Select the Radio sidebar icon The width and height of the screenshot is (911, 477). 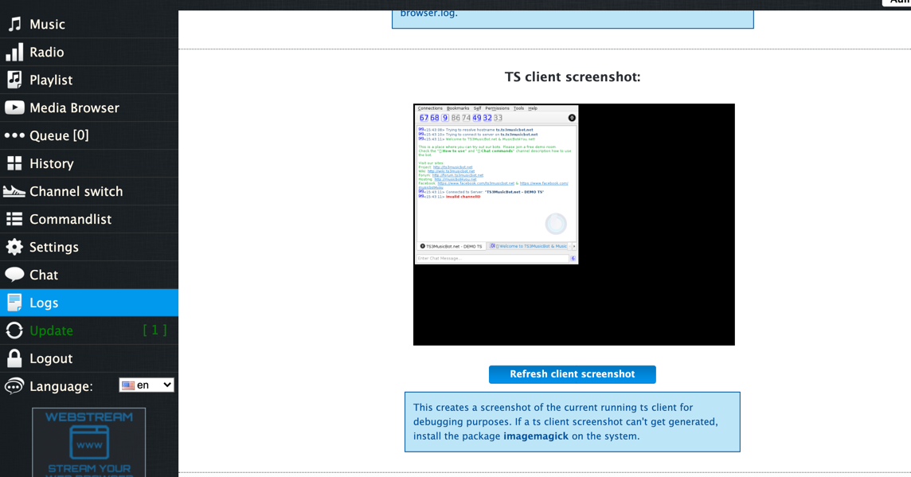pyautogui.click(x=13, y=52)
